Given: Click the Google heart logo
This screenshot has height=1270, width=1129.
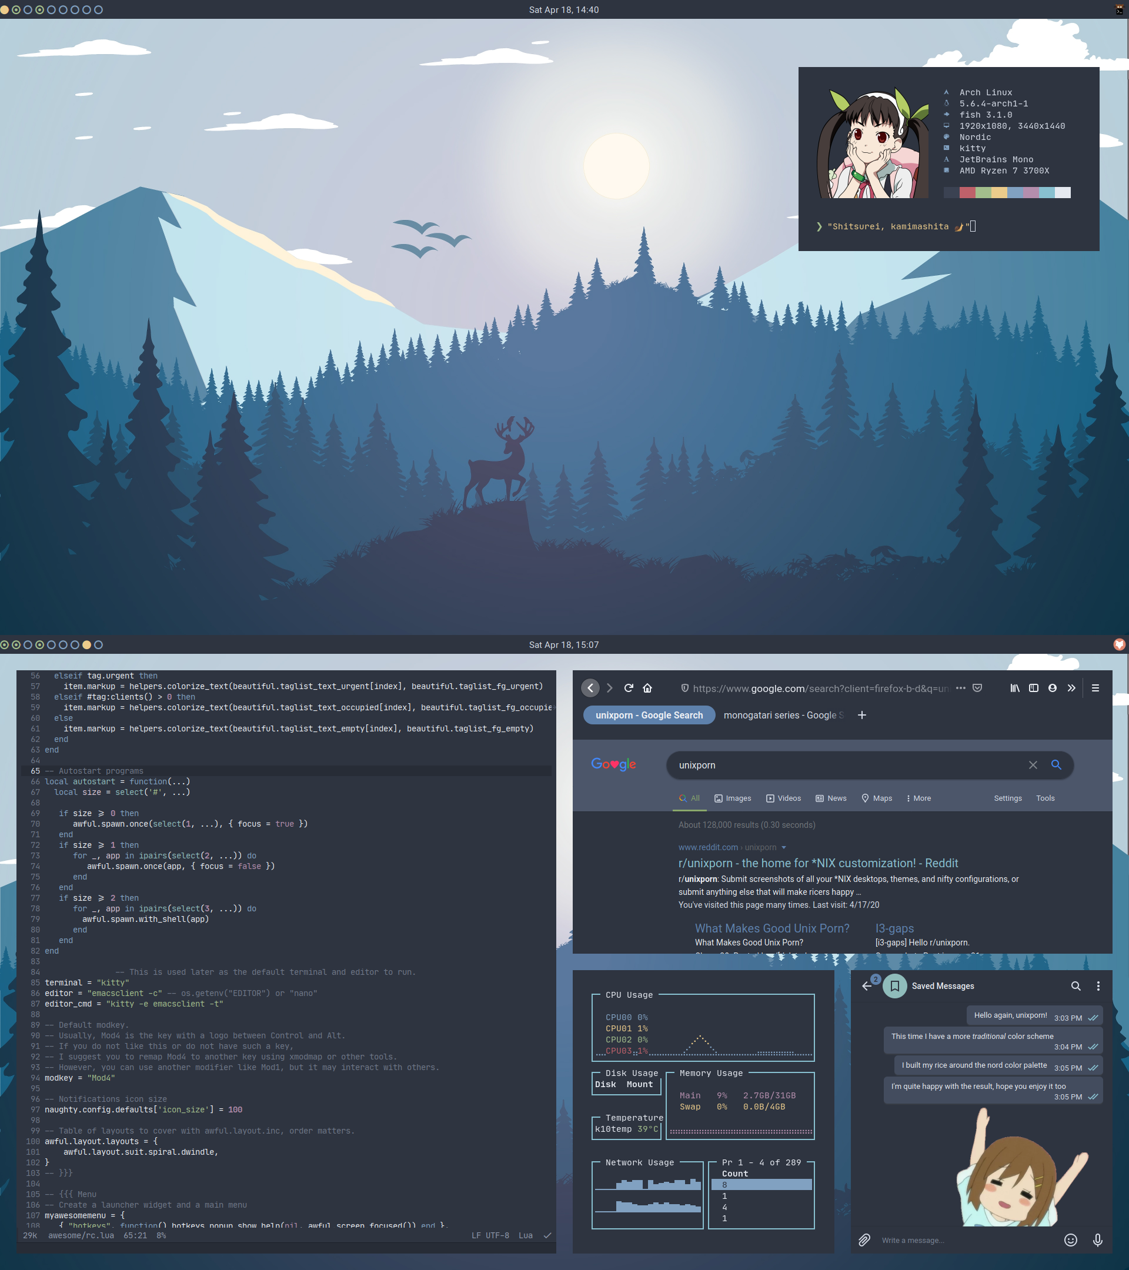Looking at the screenshot, I should [613, 764].
